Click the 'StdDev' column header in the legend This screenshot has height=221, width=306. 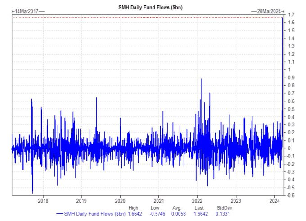tap(225, 208)
